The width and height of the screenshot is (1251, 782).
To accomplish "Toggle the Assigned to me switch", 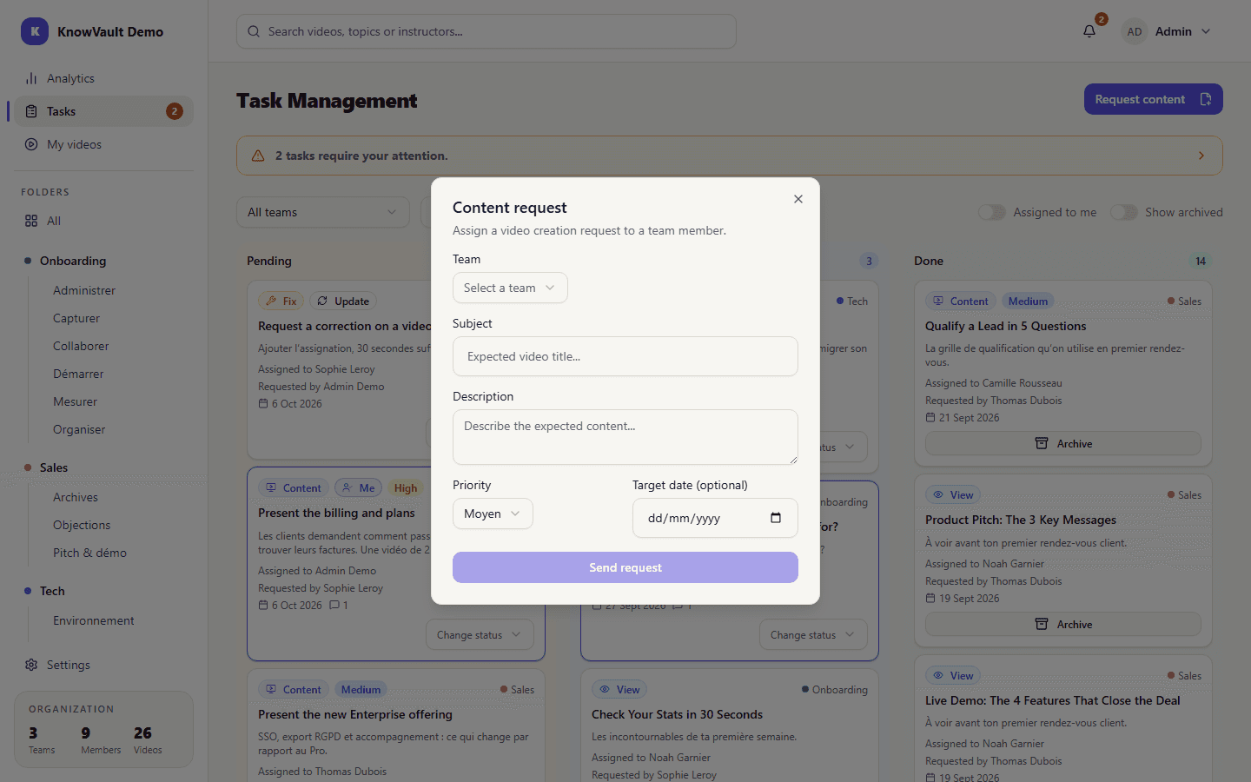I will pos(991,212).
